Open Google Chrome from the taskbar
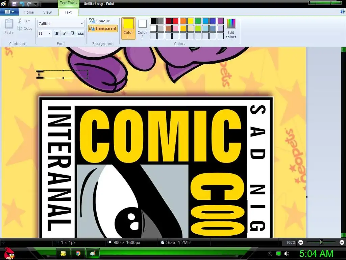The image size is (346, 260). (78, 253)
